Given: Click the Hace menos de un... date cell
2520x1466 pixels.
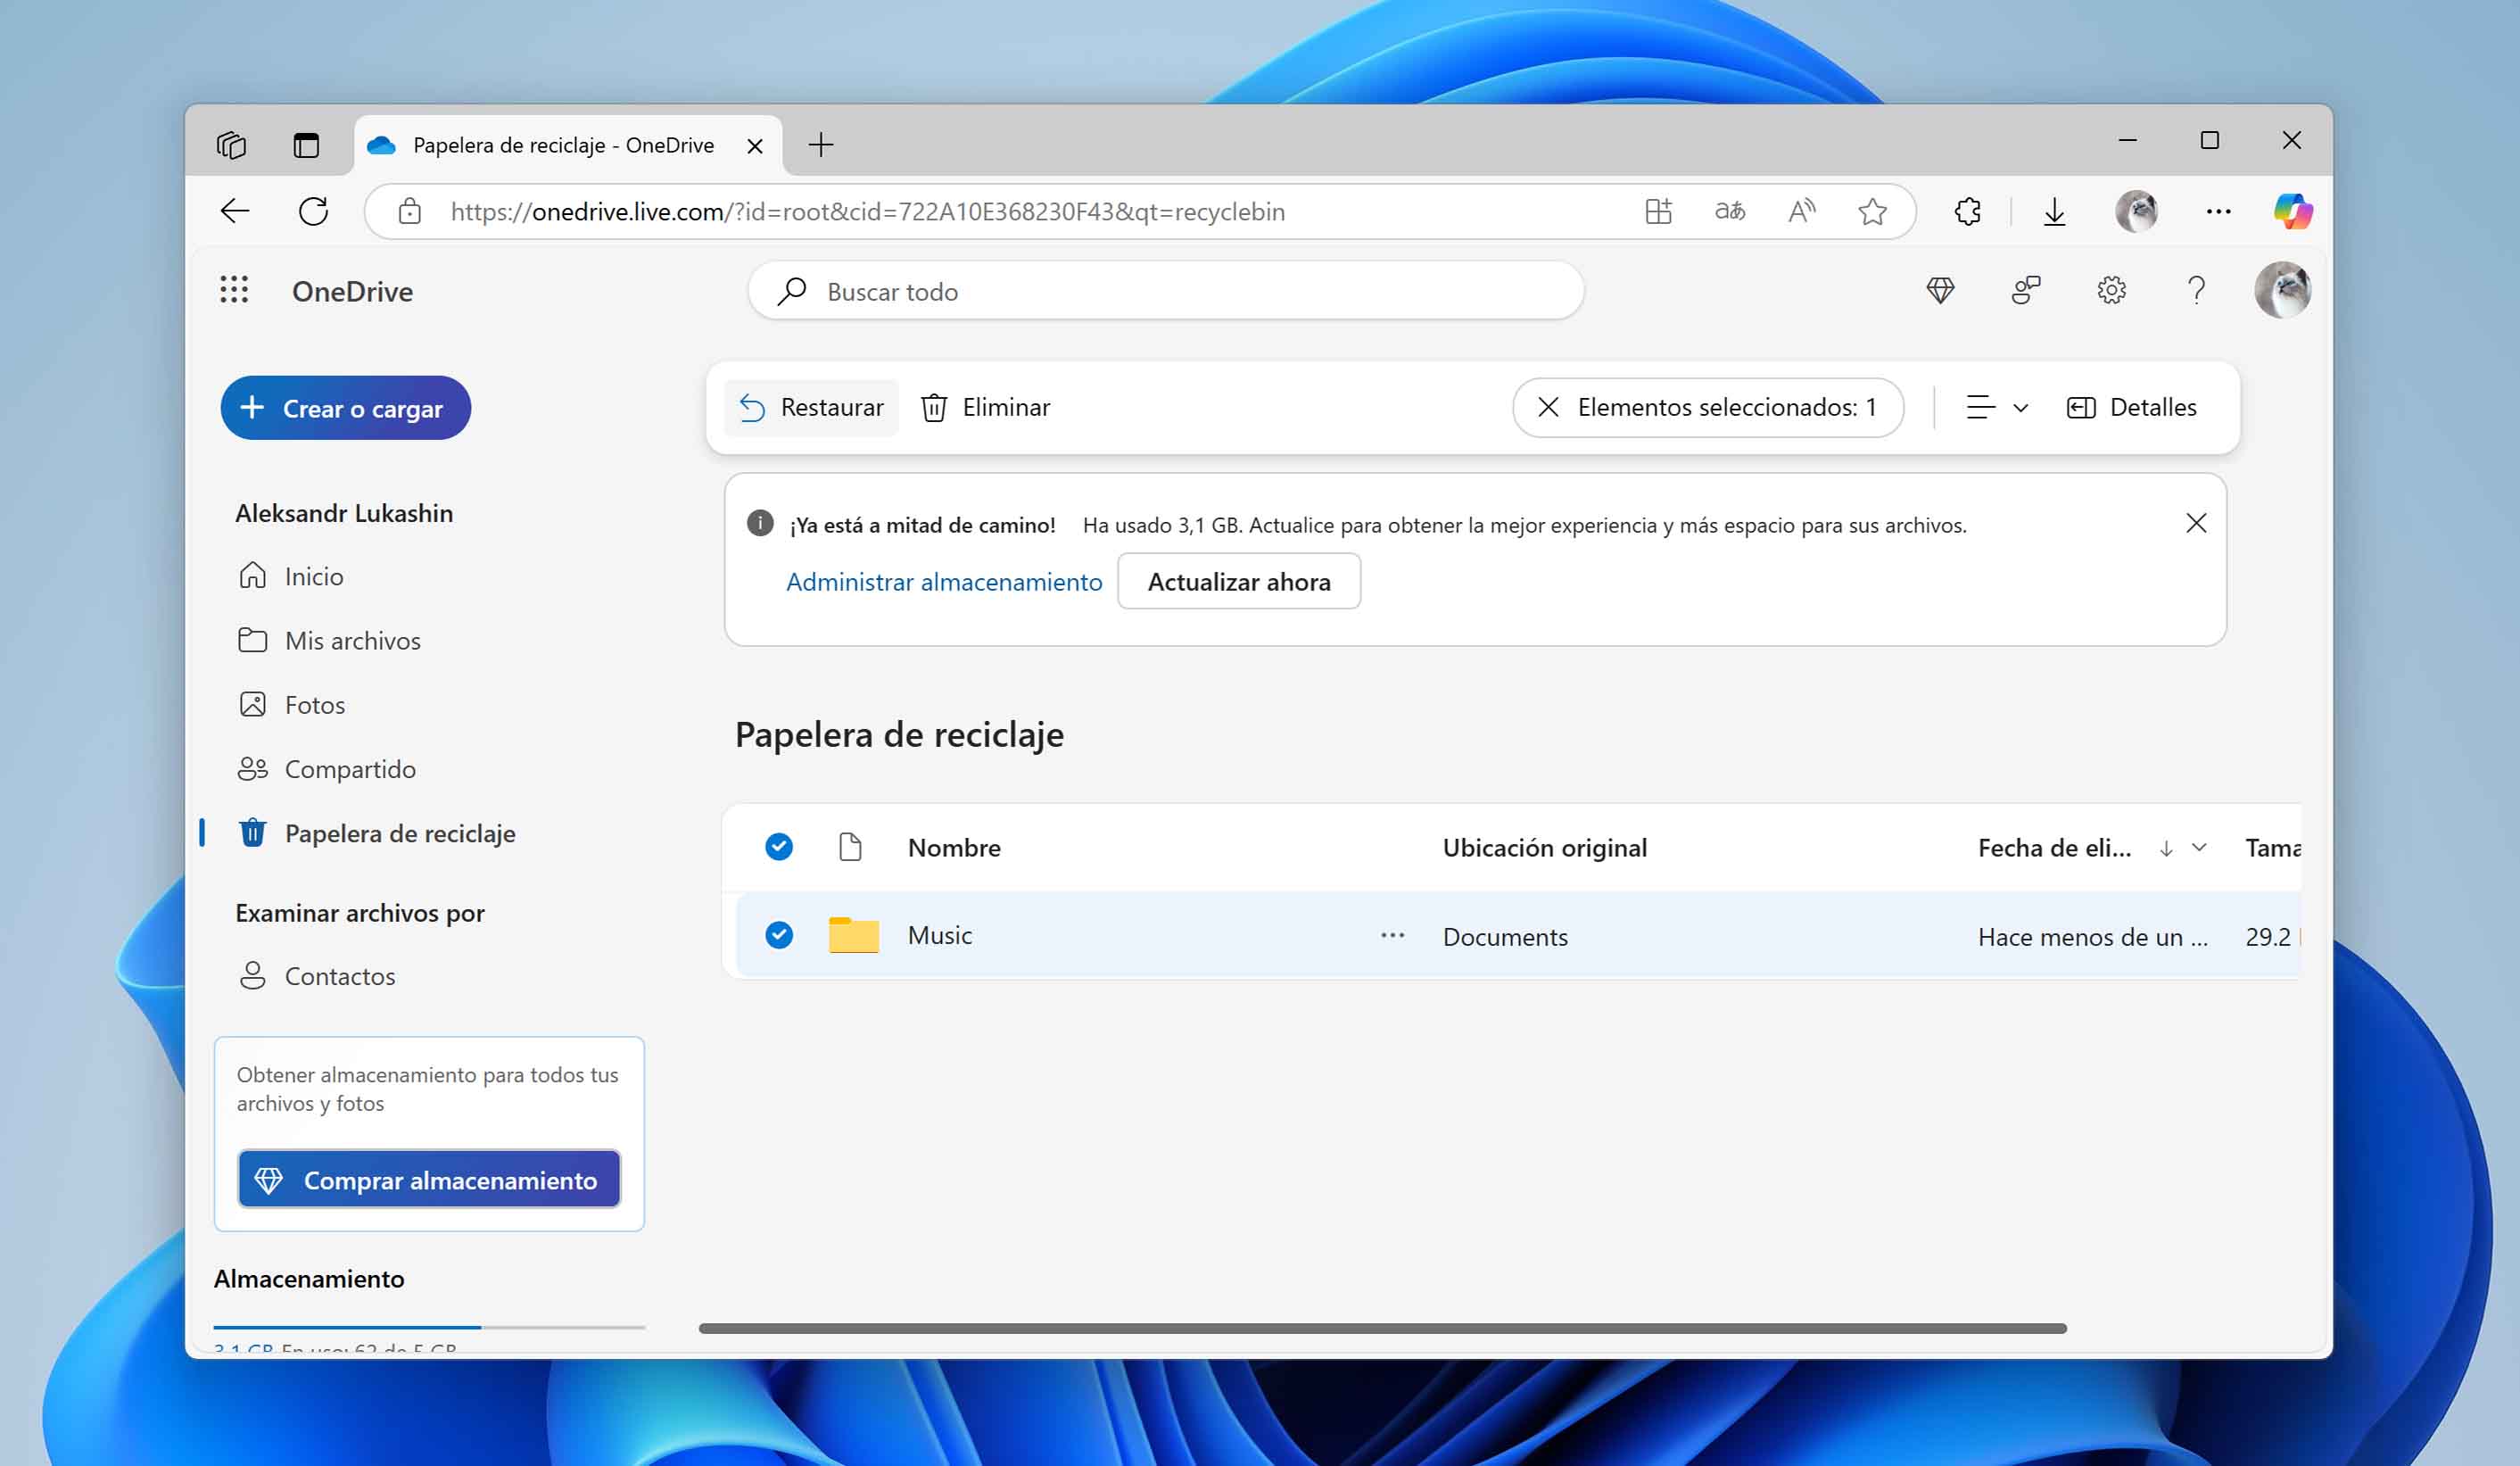Looking at the screenshot, I should (2092, 937).
